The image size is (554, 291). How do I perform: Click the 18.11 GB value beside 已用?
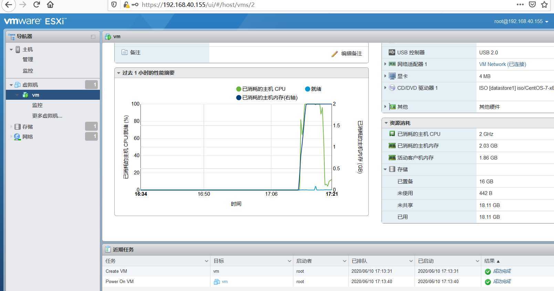(x=489, y=217)
